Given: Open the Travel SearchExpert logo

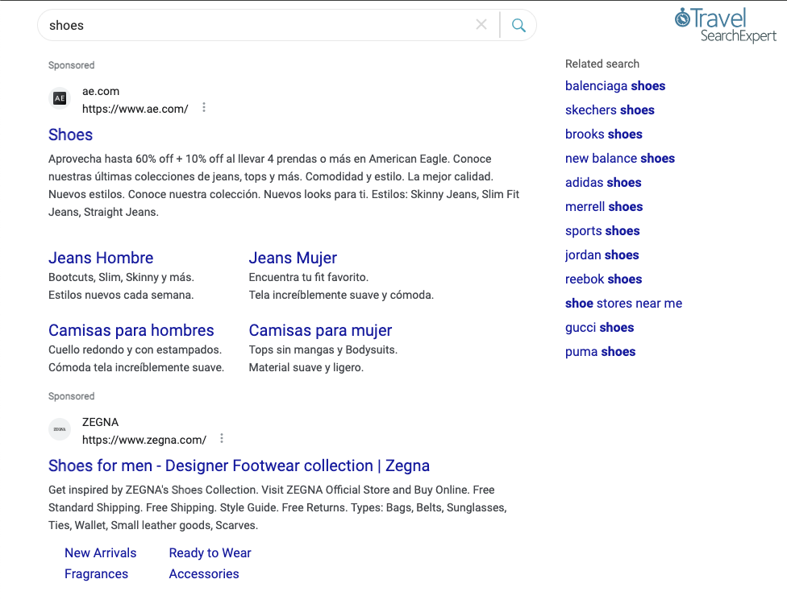Looking at the screenshot, I should tap(725, 25).
